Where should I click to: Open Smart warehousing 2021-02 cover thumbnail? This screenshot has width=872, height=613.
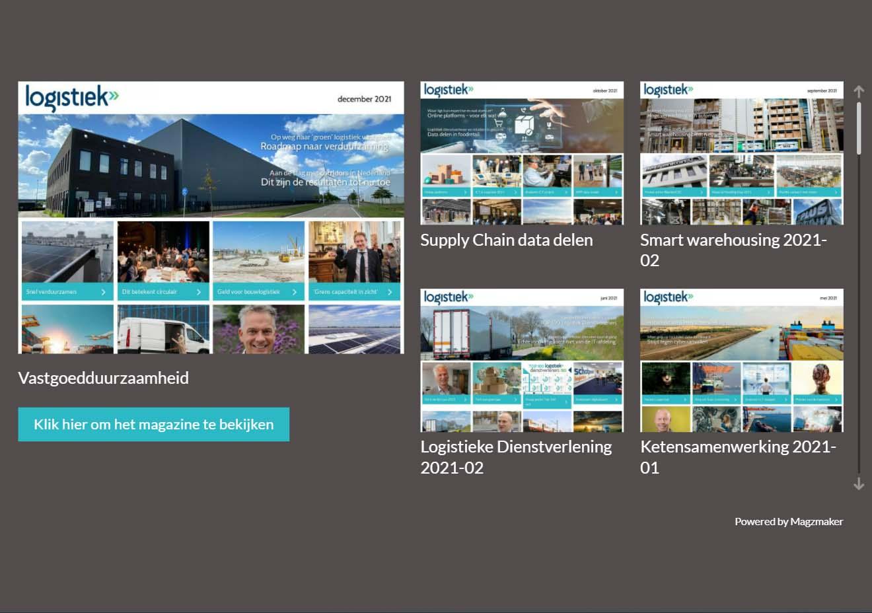pos(741,153)
